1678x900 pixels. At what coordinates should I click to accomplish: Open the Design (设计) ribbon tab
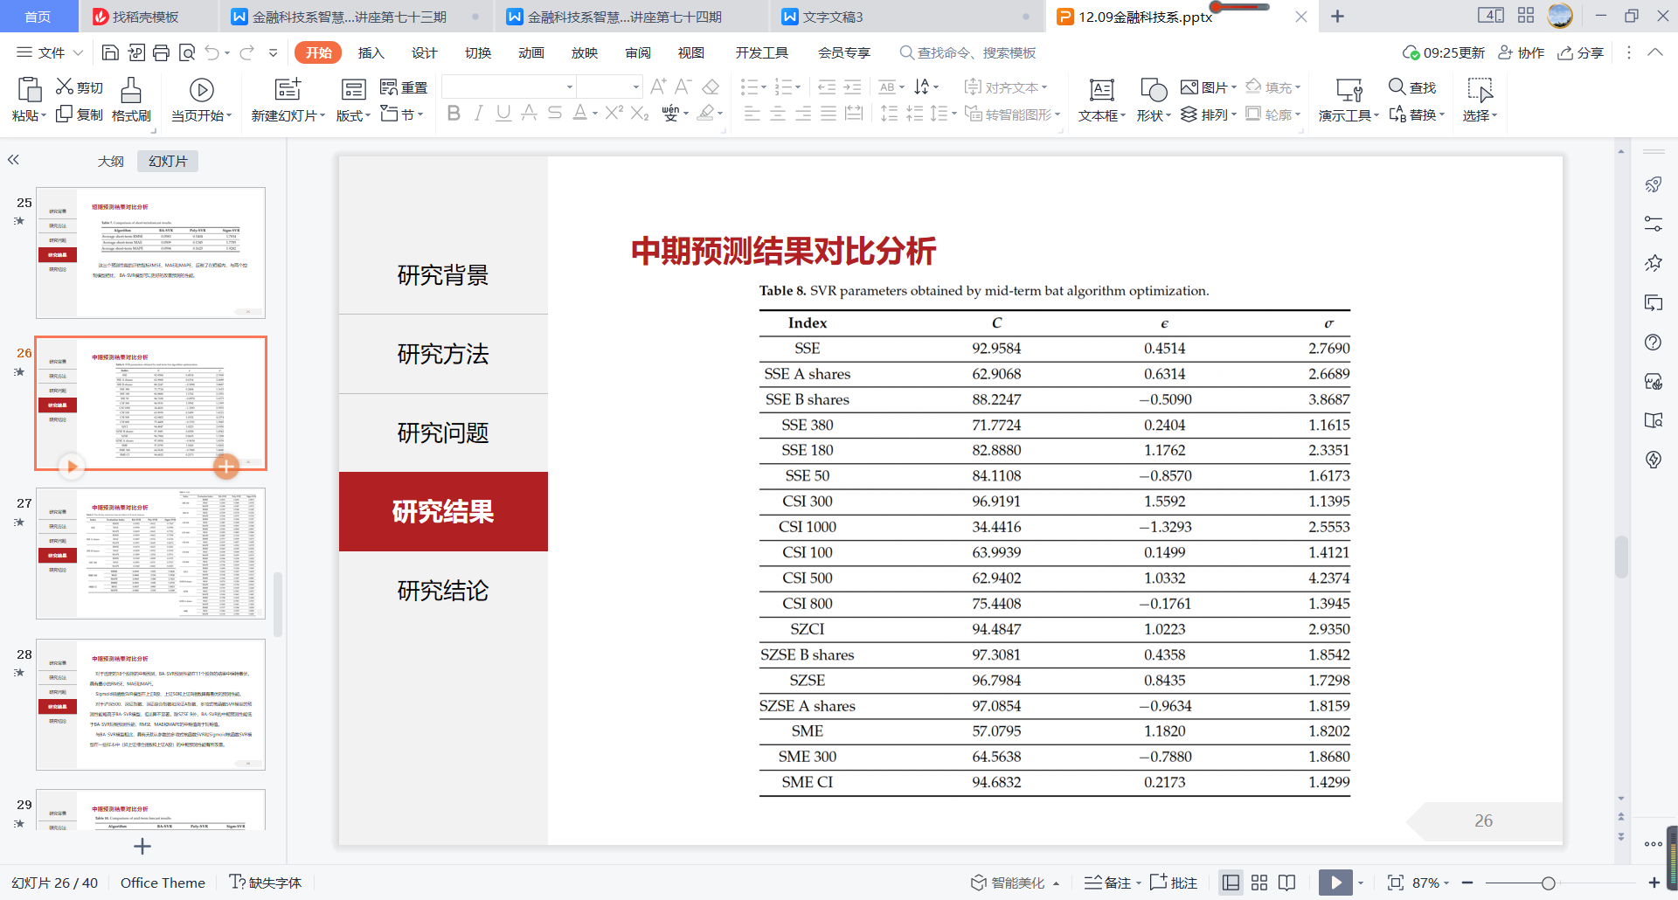point(424,52)
